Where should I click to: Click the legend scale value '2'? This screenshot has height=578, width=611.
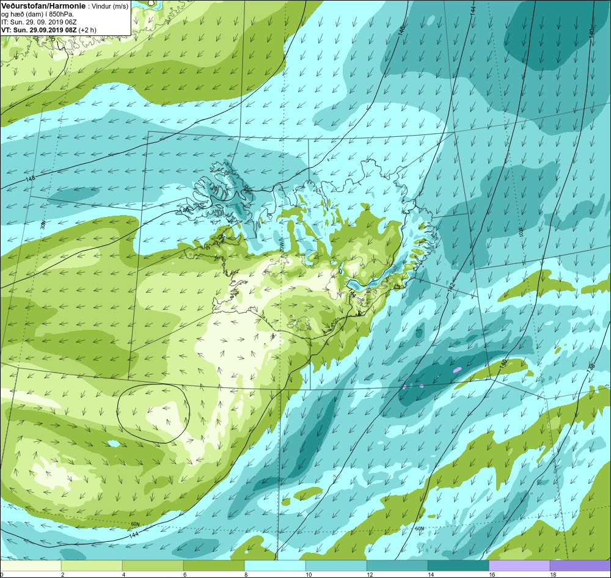click(x=63, y=574)
